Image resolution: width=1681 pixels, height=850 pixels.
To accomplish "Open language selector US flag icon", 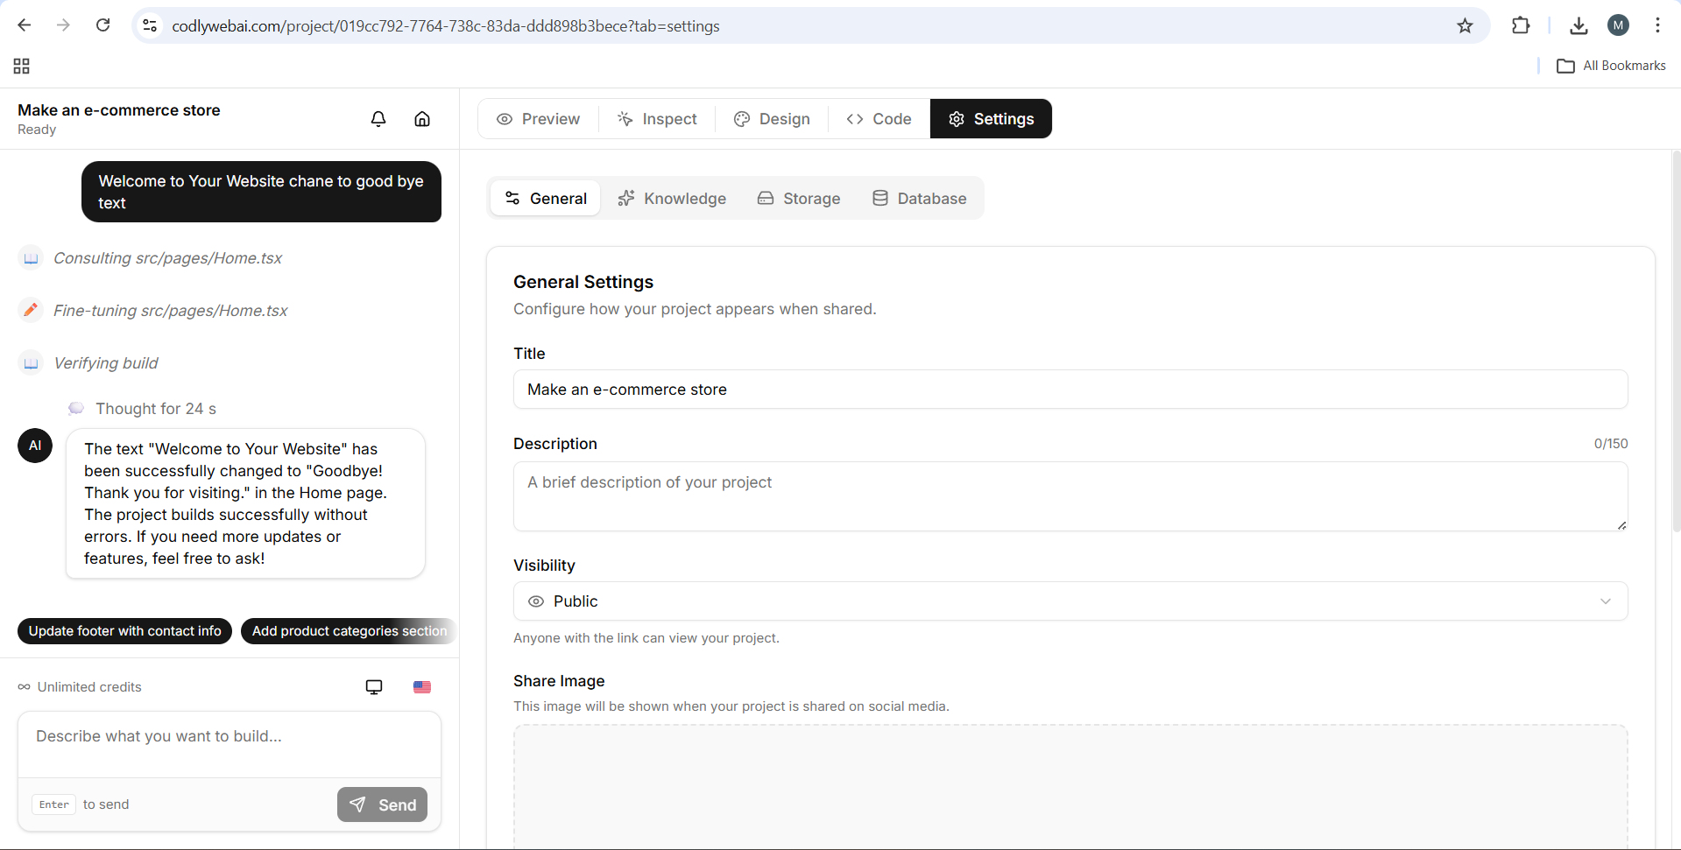I will tap(422, 687).
